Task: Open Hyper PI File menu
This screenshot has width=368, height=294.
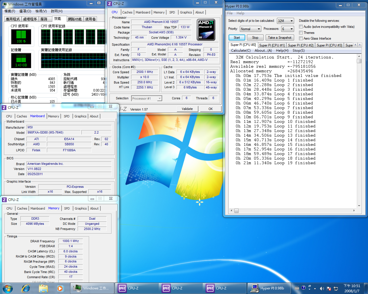Action: 230,13
